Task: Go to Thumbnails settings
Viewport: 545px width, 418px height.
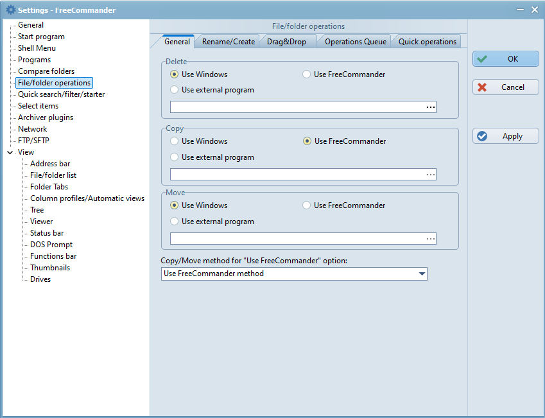Action: tap(50, 268)
